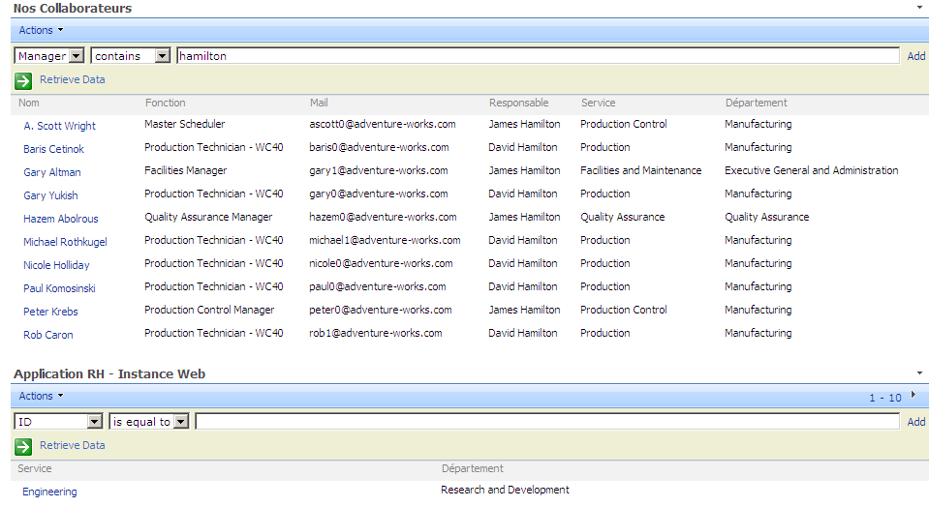Sort by the Fonction column header
This screenshot has width=929, height=507.
[x=165, y=103]
